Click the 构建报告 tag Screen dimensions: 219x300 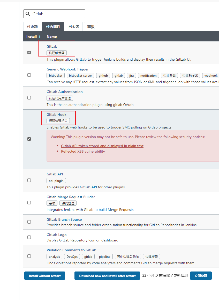click(152, 256)
